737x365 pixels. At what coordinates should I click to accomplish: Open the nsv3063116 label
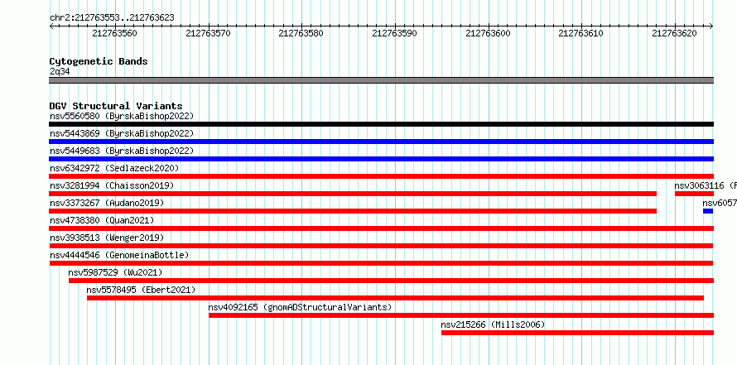point(706,185)
